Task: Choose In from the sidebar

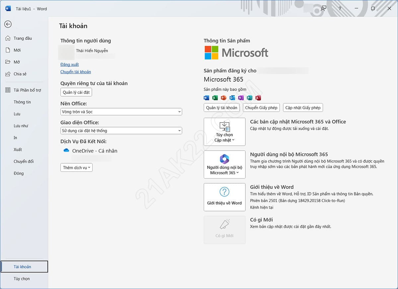Action: [15, 138]
